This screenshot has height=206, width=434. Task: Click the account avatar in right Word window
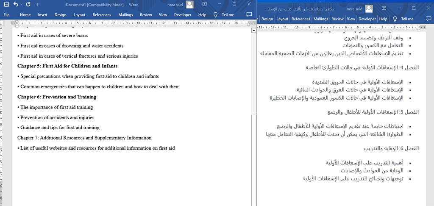tap(369, 9)
